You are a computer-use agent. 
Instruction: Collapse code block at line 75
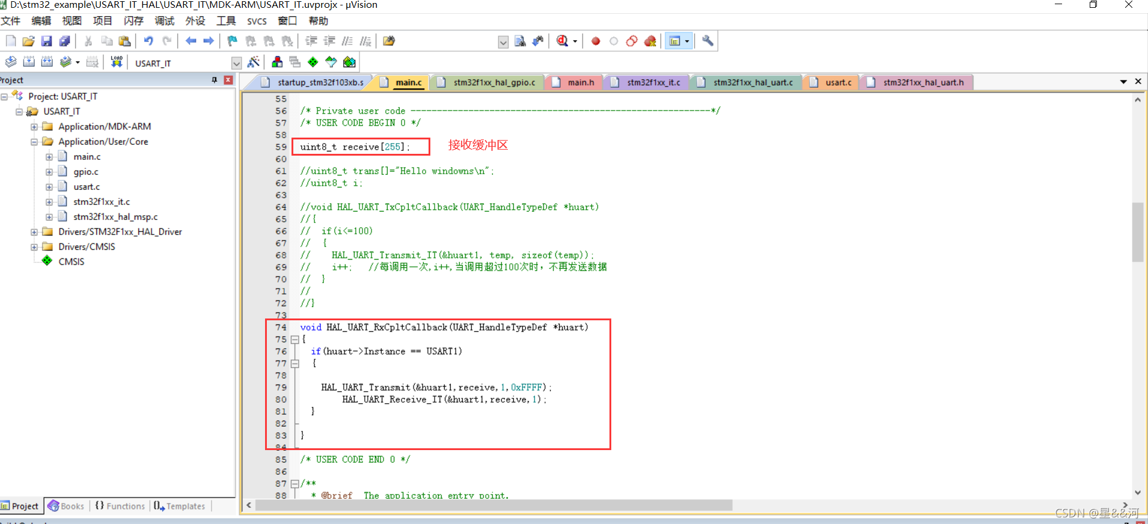pyautogui.click(x=295, y=340)
